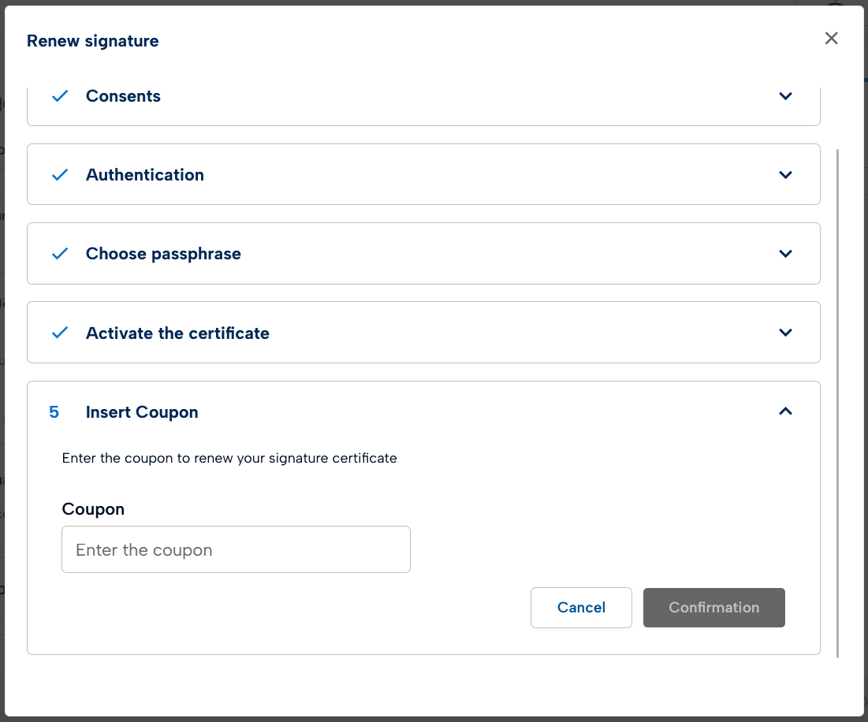
Task: Click step number 5 beside Insert Coupon
Action: click(x=54, y=412)
